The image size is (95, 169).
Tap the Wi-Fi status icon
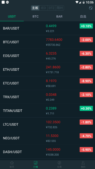point(77,2)
